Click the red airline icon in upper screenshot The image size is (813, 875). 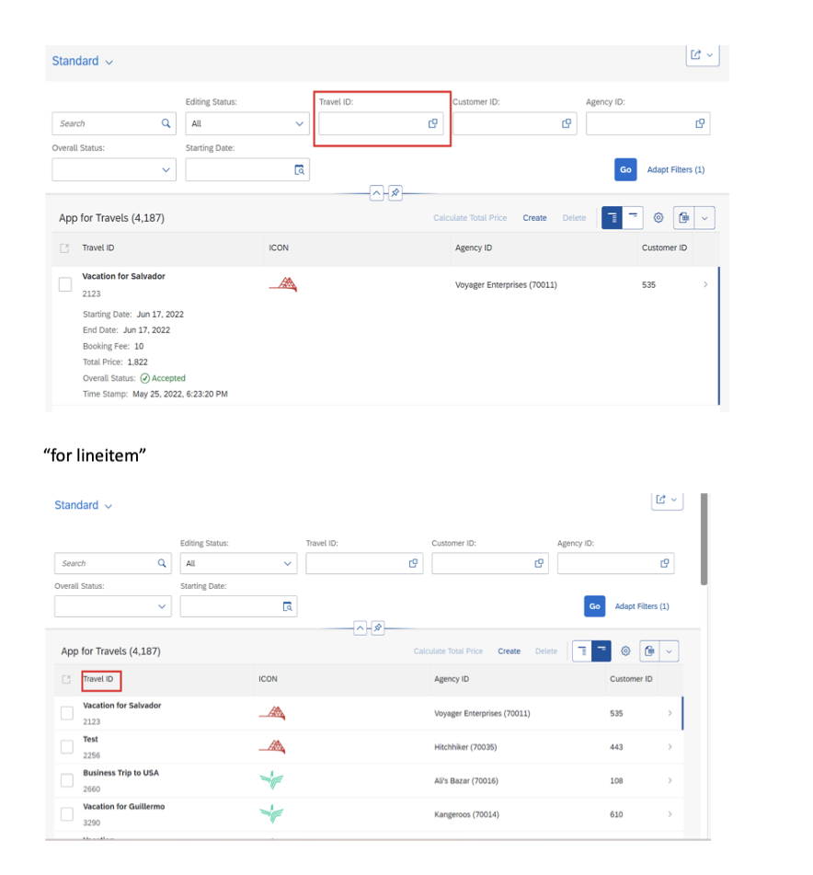click(x=283, y=284)
